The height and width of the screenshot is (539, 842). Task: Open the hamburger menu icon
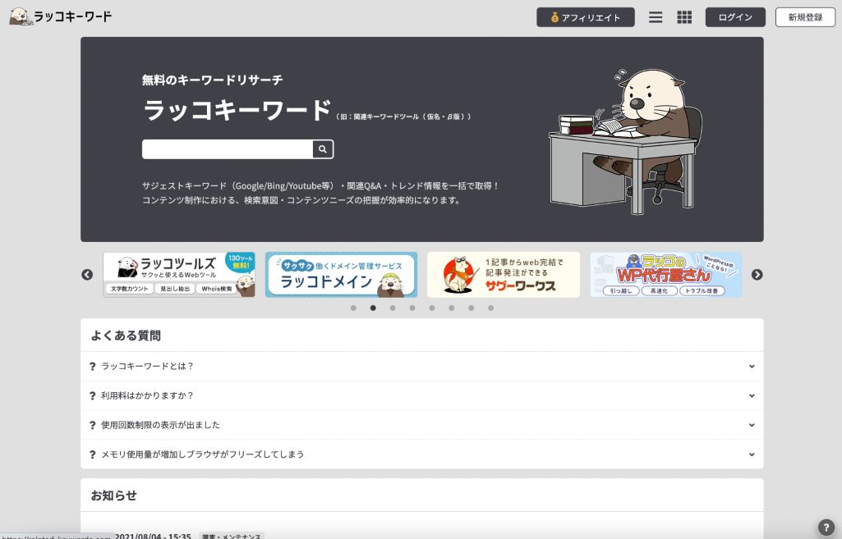656,16
